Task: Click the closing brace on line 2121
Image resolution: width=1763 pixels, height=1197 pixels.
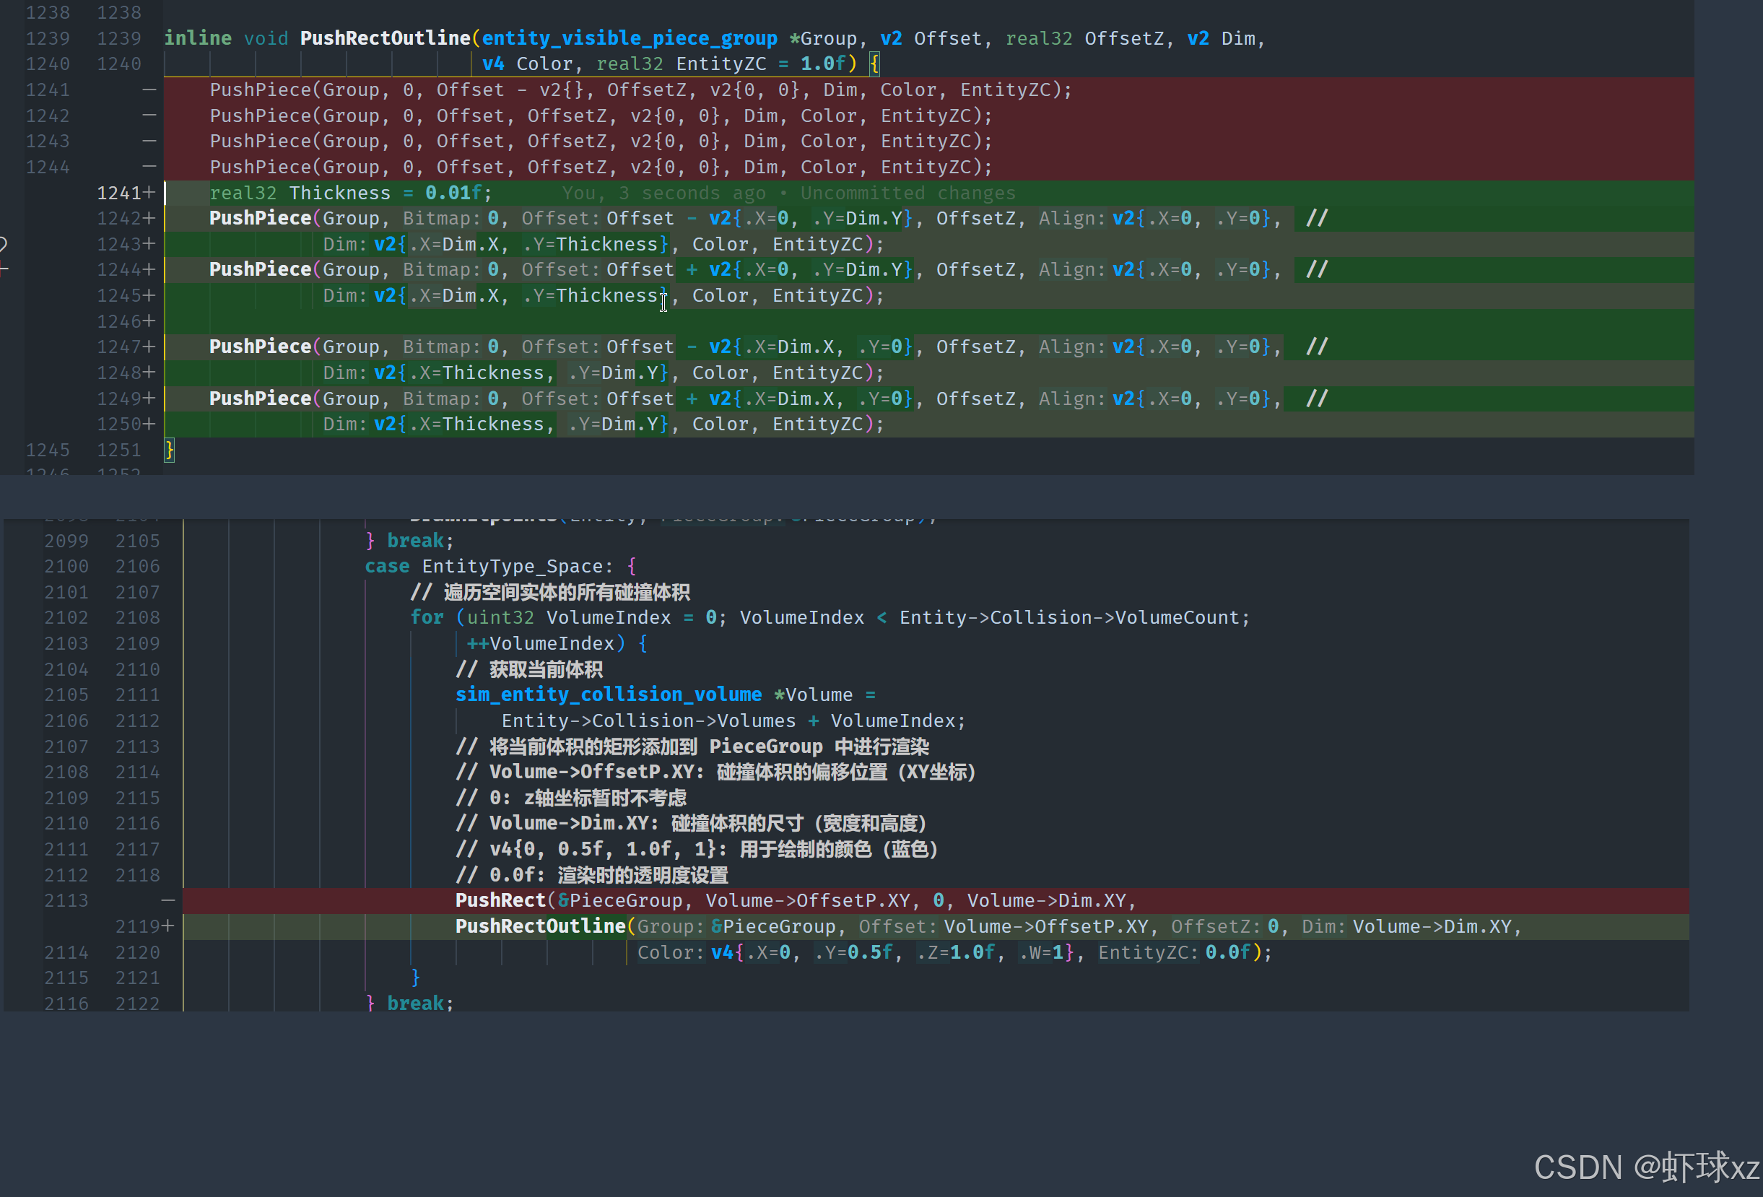Action: click(415, 978)
